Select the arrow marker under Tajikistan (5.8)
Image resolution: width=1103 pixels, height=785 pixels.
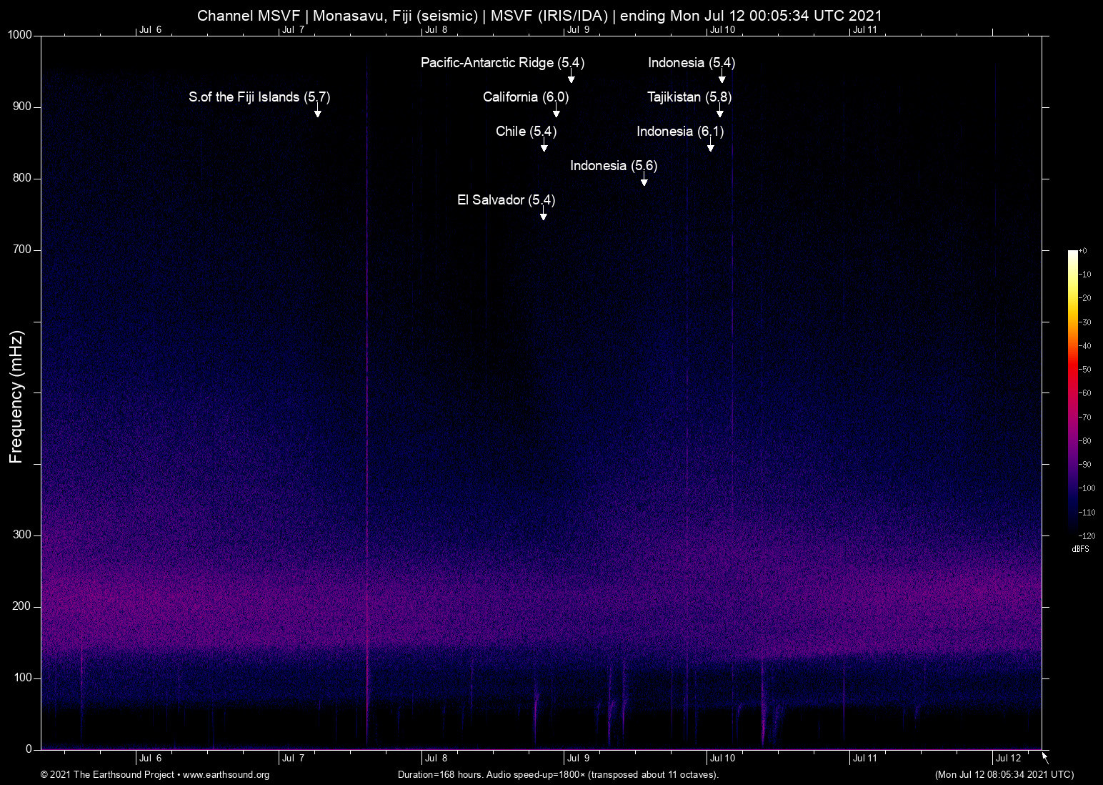pos(720,110)
